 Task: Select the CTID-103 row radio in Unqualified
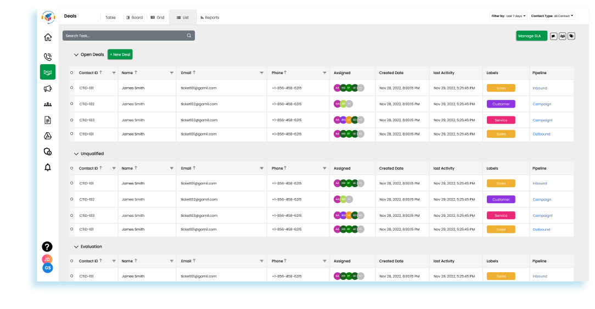(71, 216)
